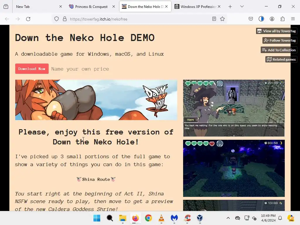This screenshot has width=300, height=225.
Task: Open VirtualBox cube icon in taskbar
Action: click(x=200, y=218)
